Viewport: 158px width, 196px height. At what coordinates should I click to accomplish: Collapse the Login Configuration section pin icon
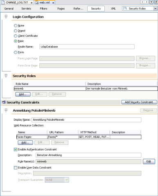coord(6,17)
